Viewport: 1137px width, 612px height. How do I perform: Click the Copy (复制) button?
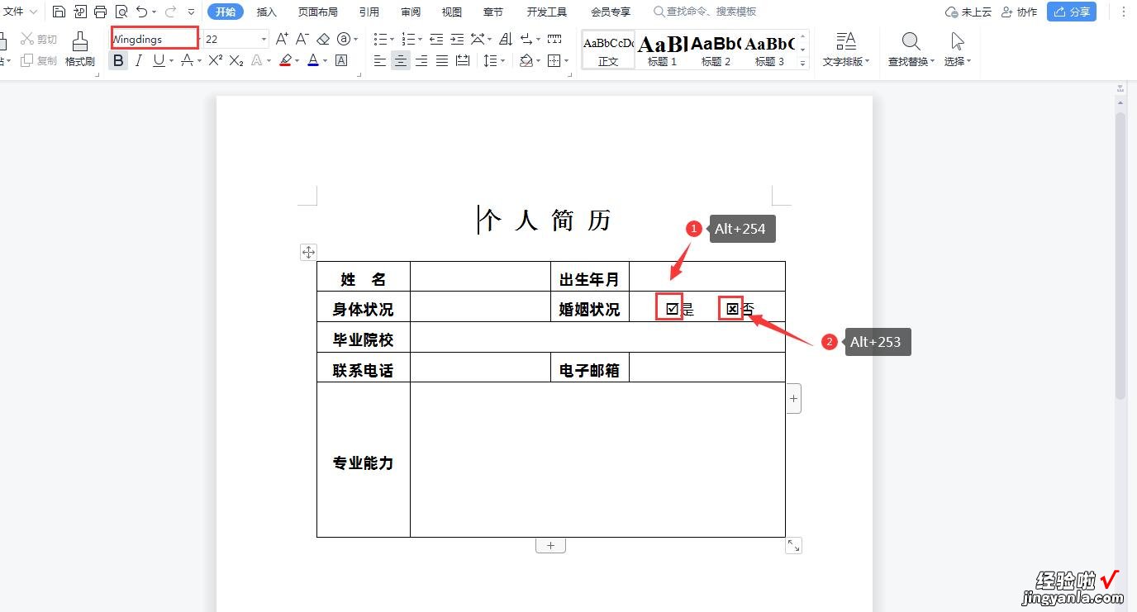(x=39, y=60)
